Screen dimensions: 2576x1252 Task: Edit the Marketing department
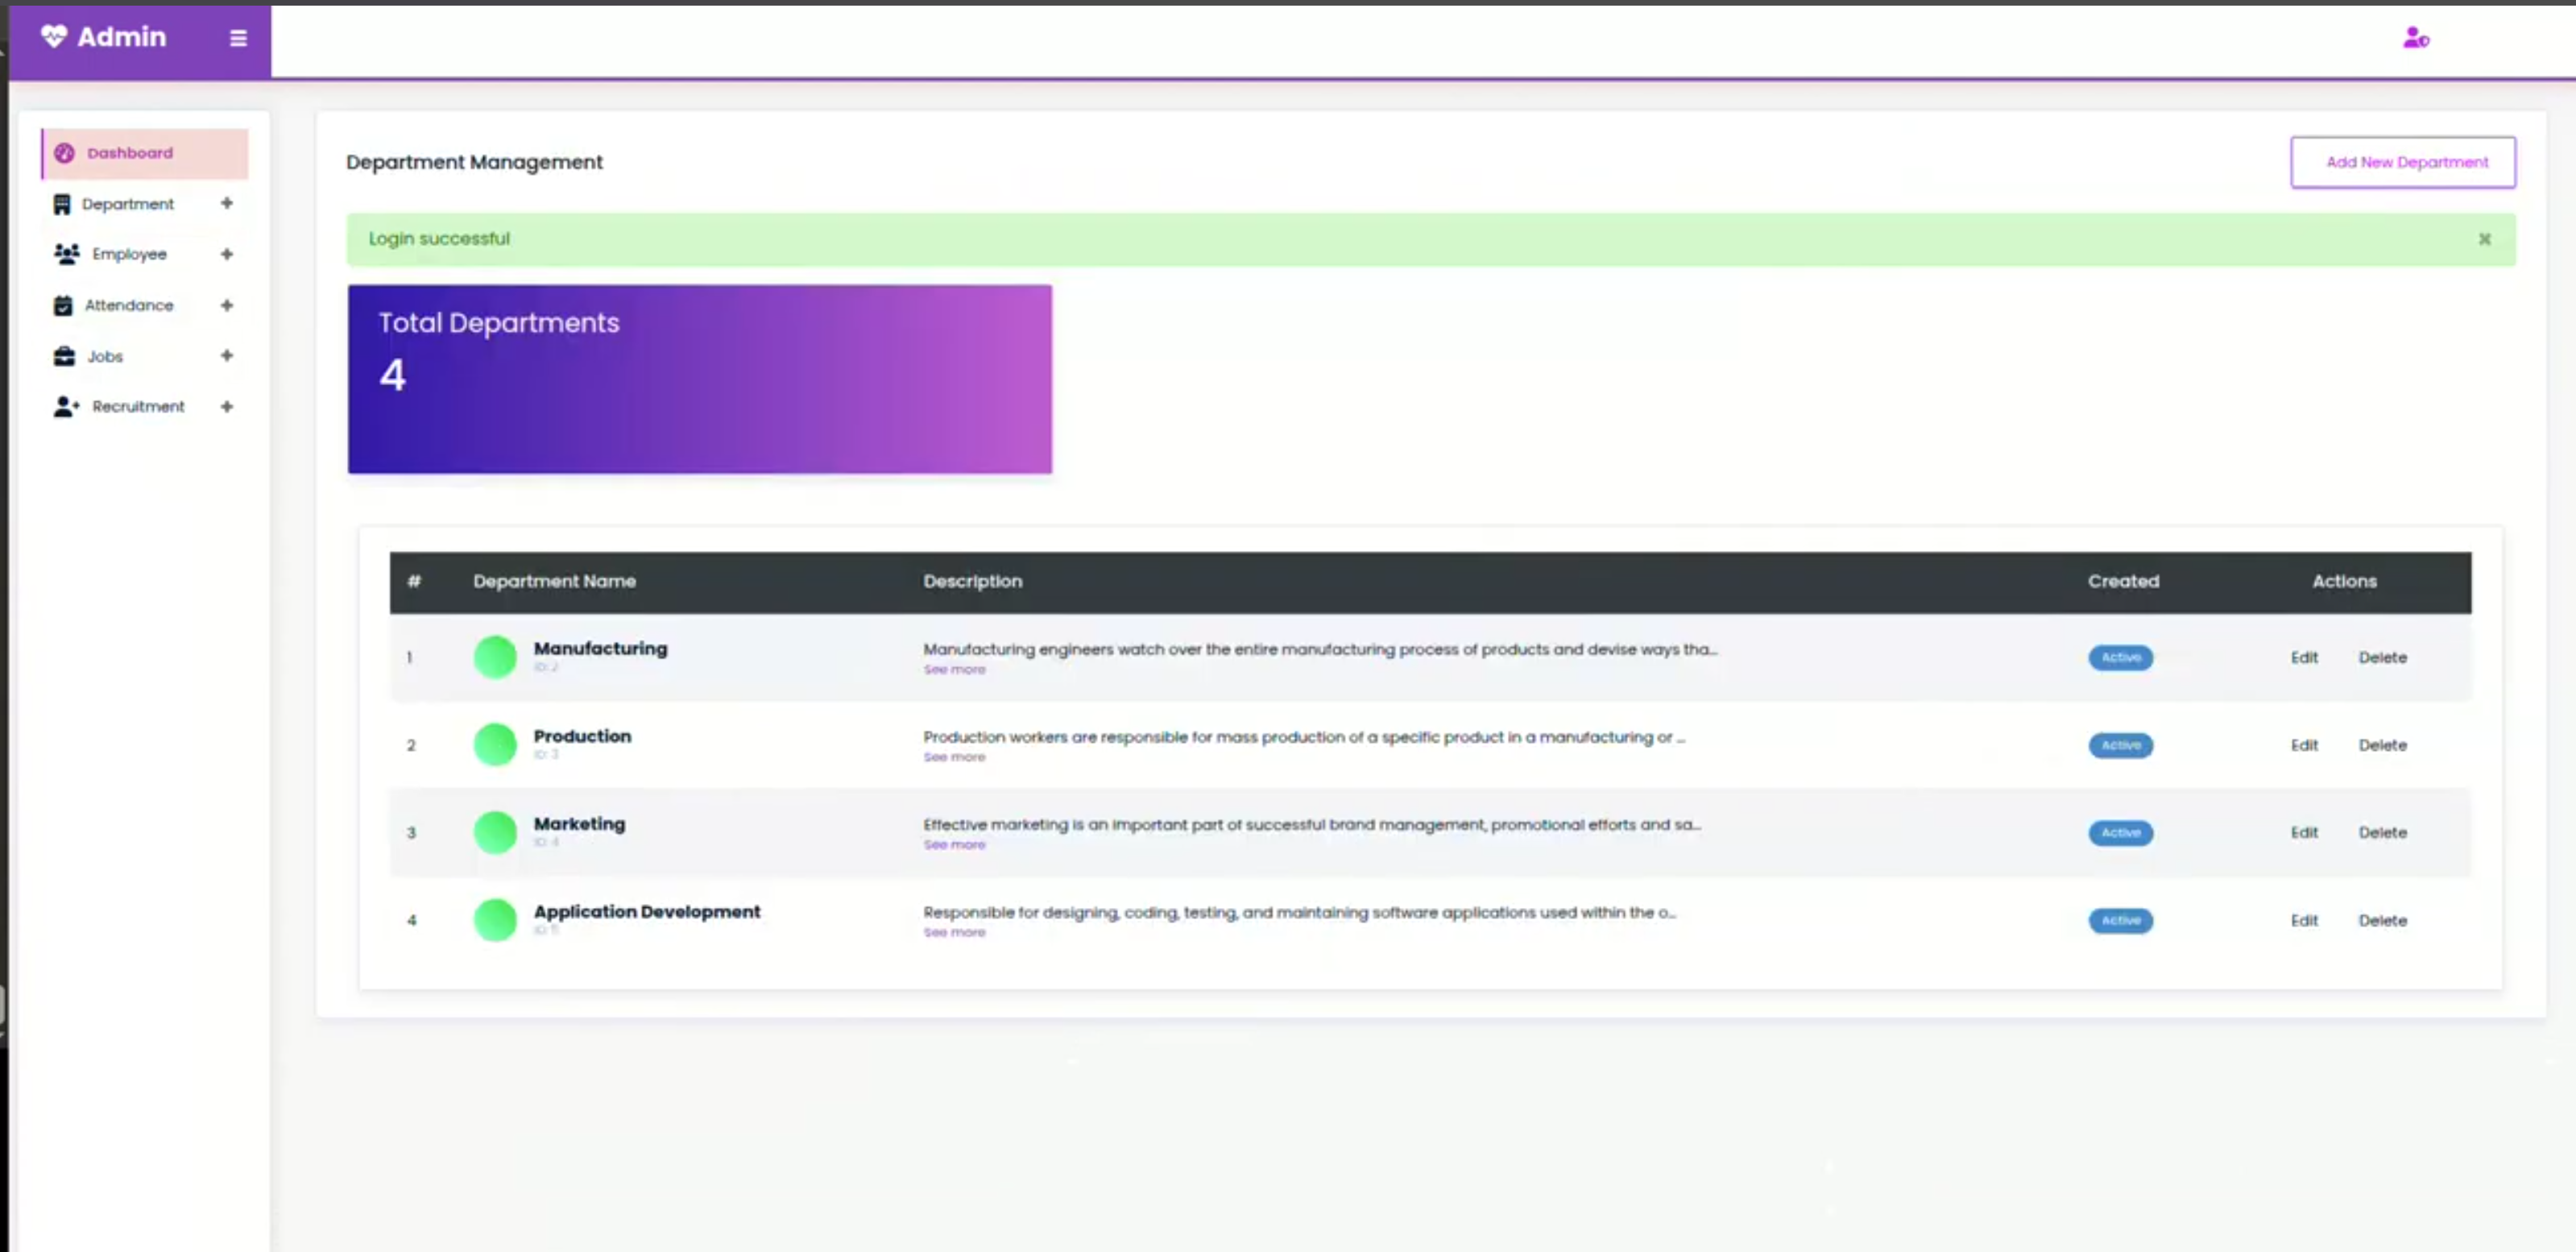pyautogui.click(x=2304, y=832)
